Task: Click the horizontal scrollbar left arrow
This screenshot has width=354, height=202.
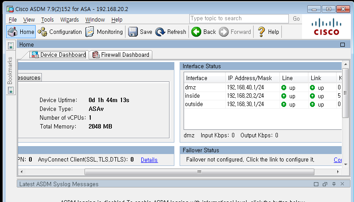Action: (x=22, y=172)
